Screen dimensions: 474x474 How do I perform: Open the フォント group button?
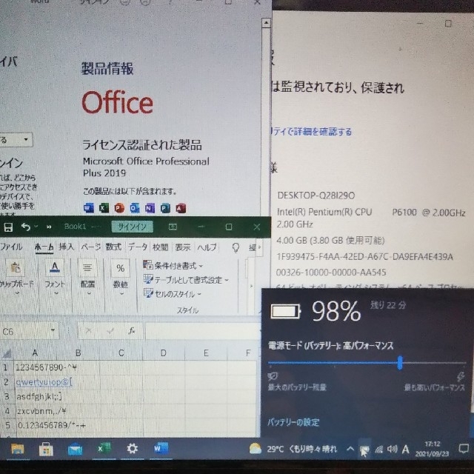click(x=55, y=276)
